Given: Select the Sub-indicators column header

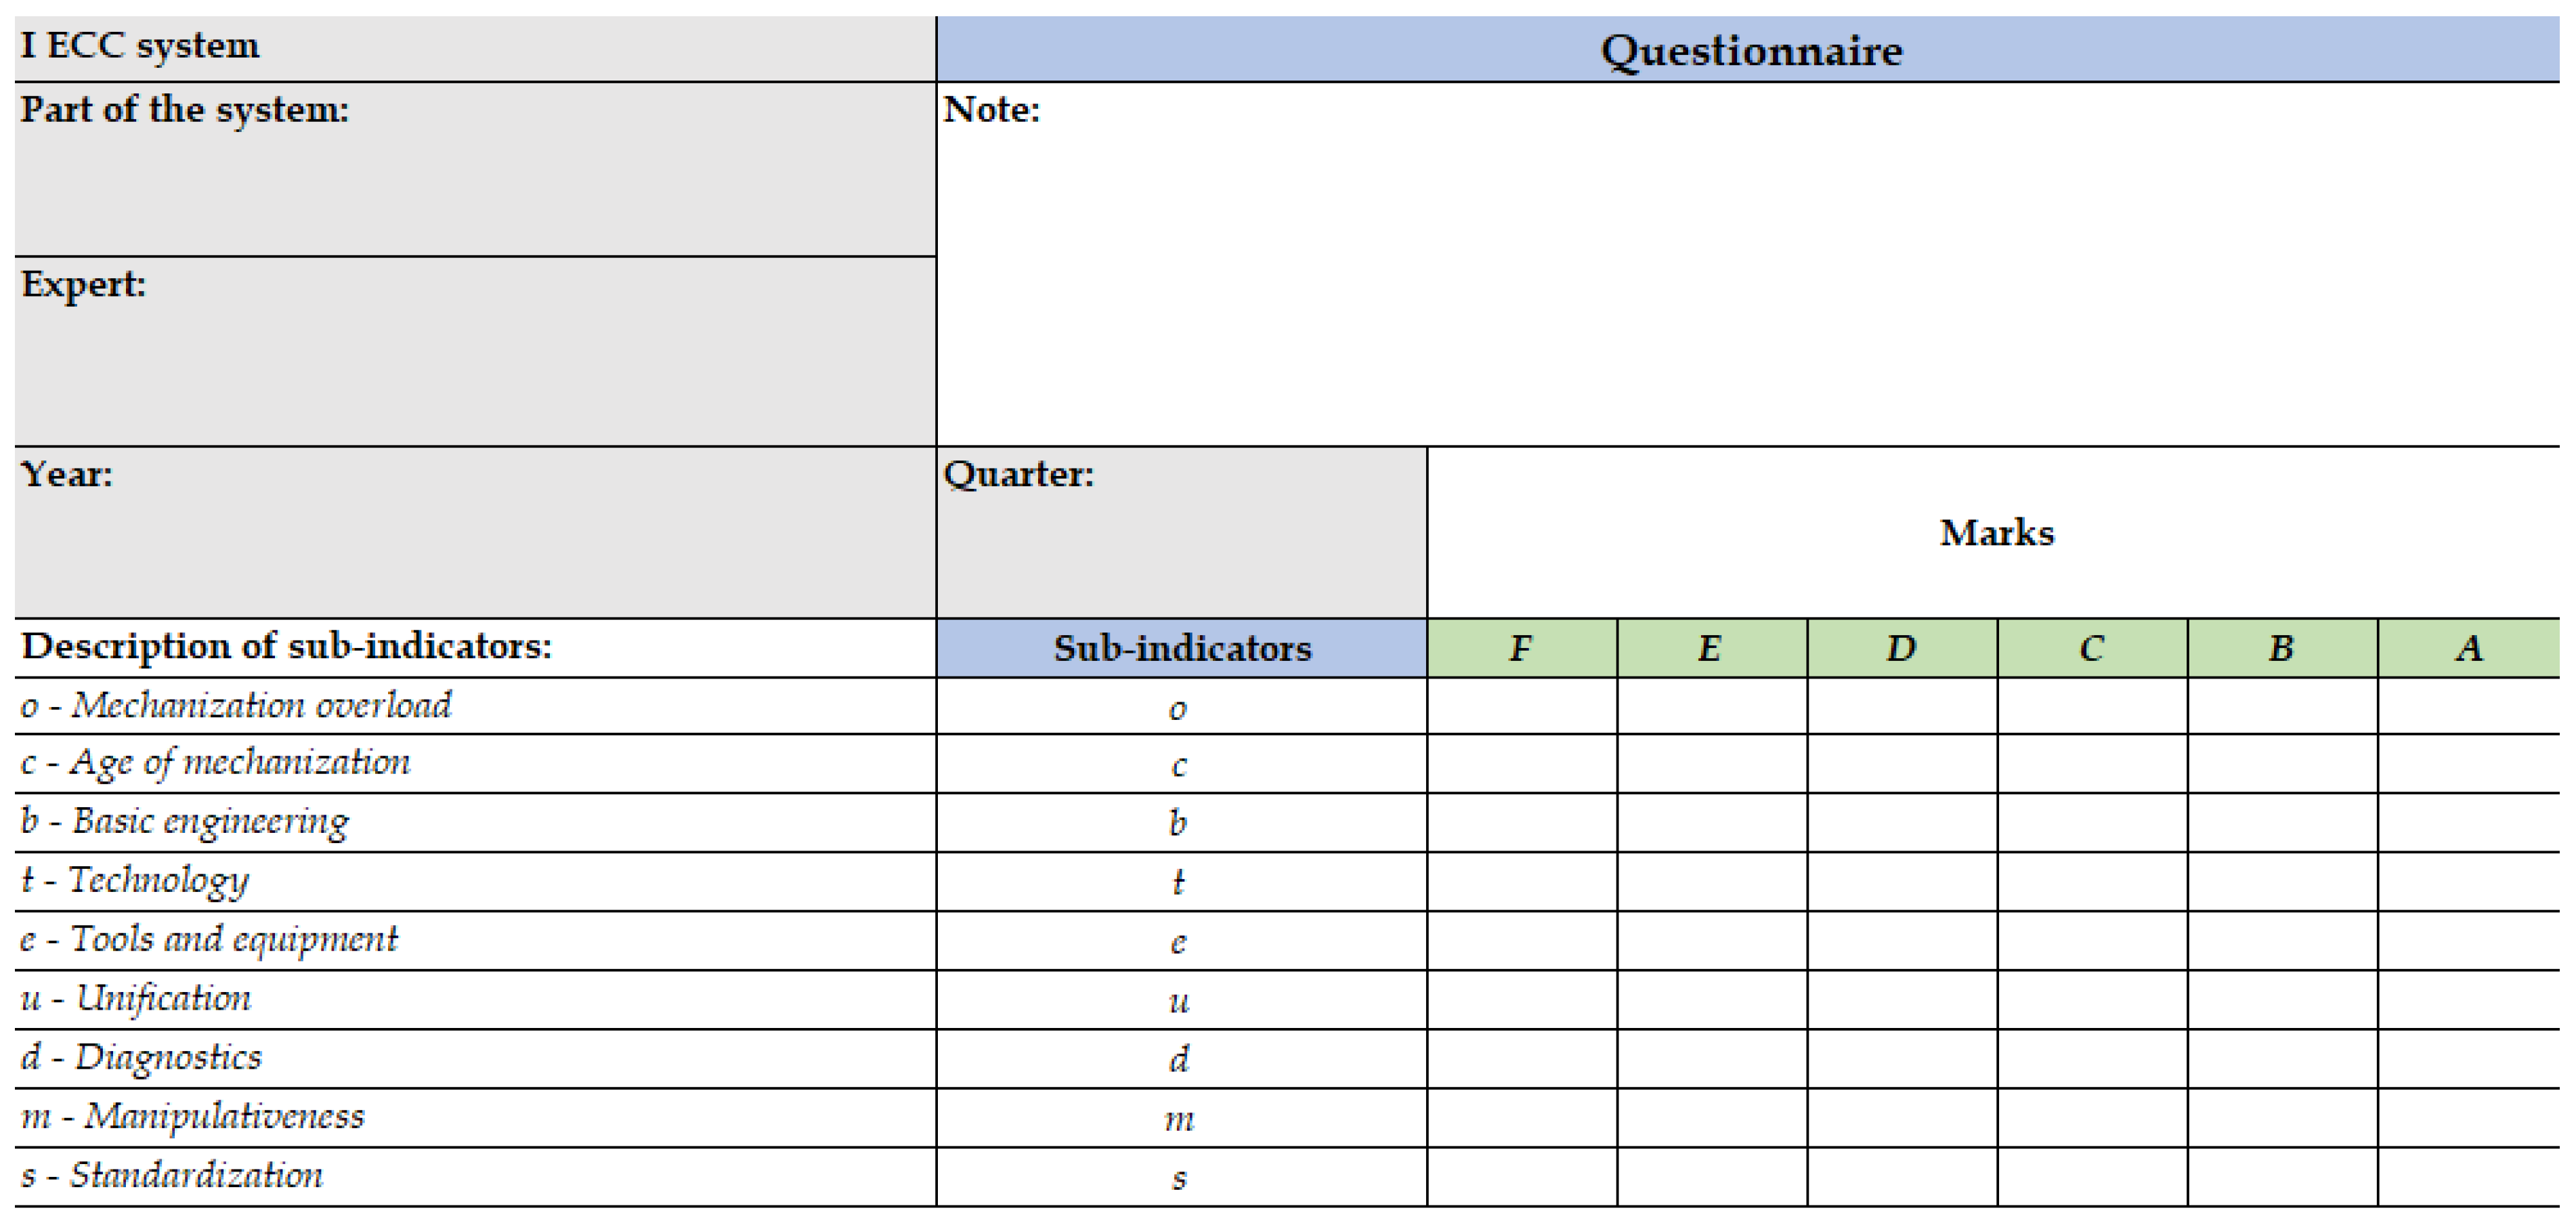Looking at the screenshot, I should [x=1181, y=648].
